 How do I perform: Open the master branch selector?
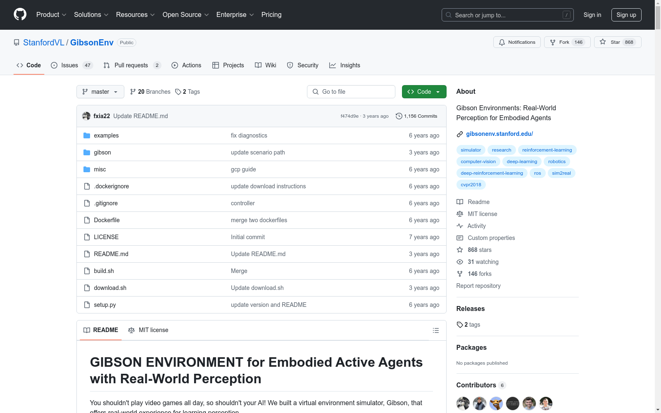click(x=100, y=92)
